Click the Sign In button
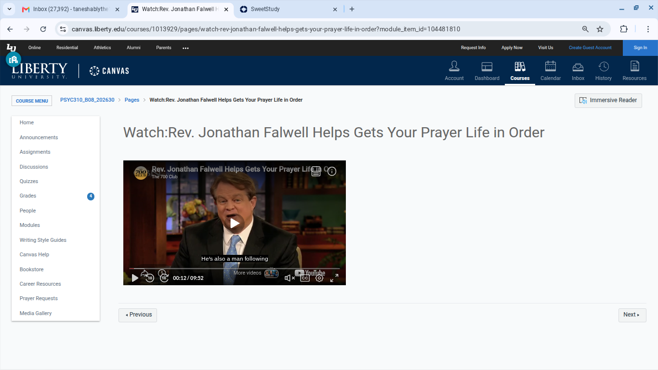The width and height of the screenshot is (658, 370). [640, 48]
